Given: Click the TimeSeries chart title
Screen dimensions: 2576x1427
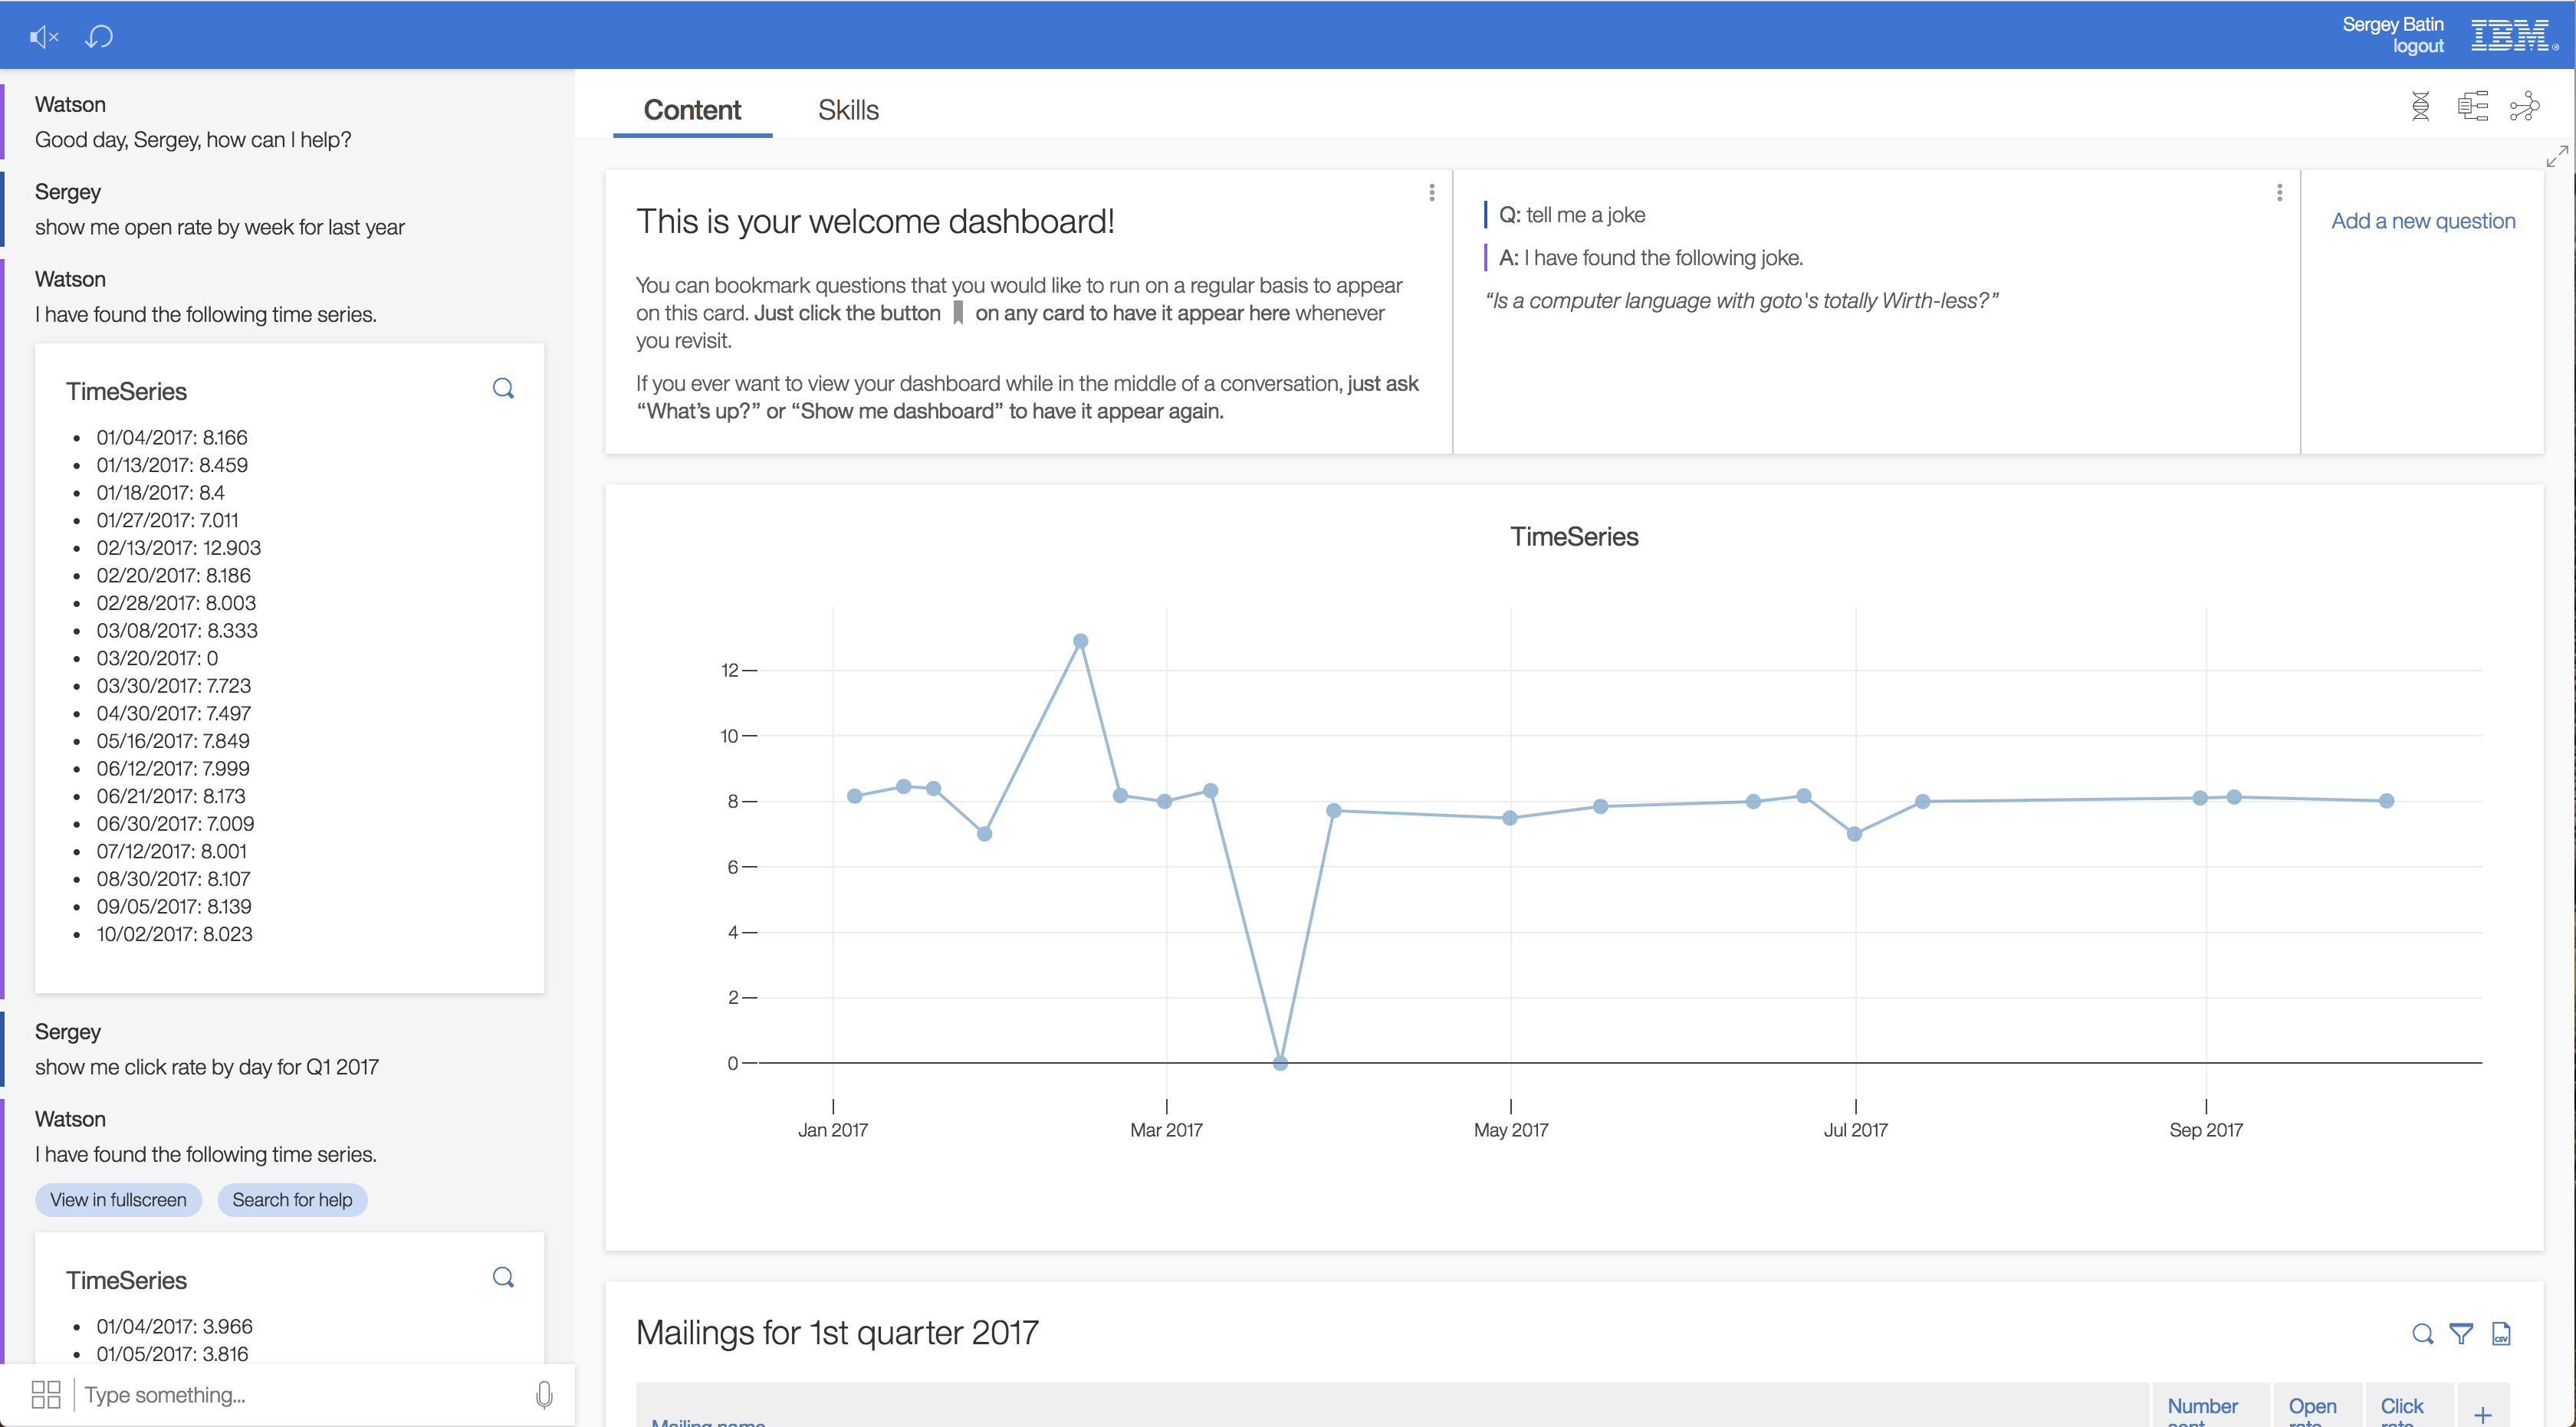Looking at the screenshot, I should point(1574,536).
